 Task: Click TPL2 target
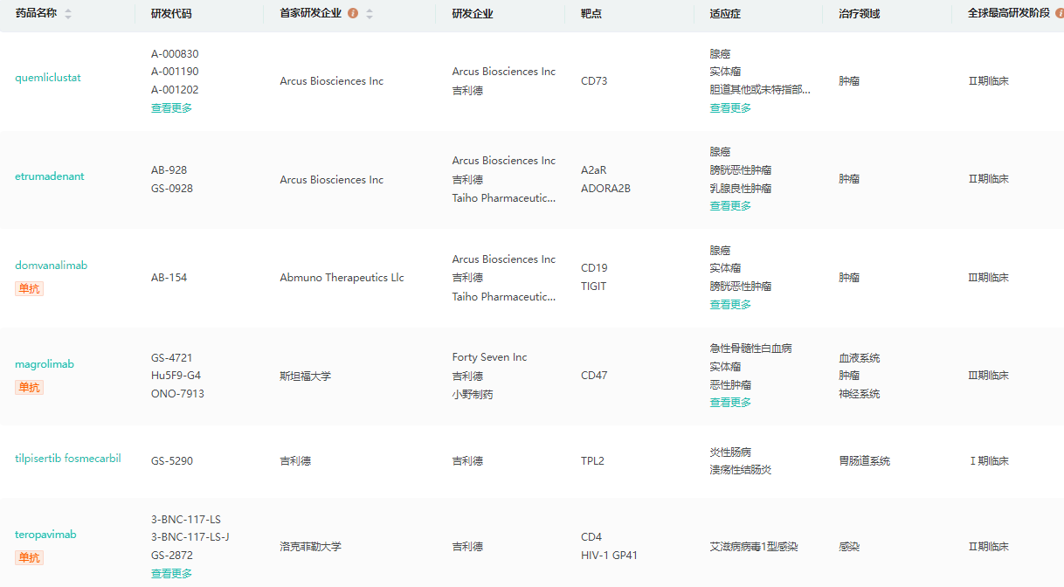592,461
